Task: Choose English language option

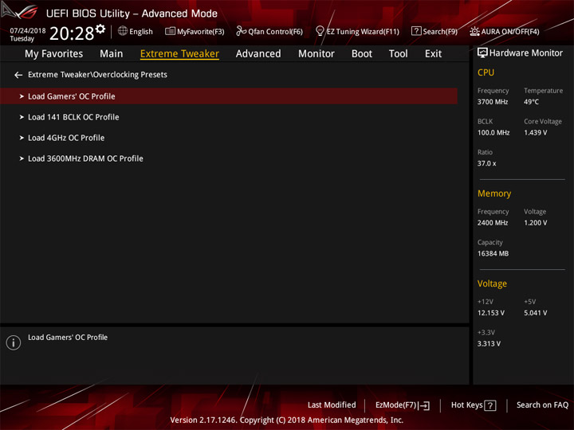Action: [x=141, y=32]
